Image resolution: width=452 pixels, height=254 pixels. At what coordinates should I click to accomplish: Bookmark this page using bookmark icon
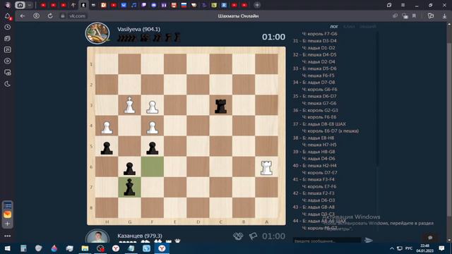click(415, 16)
